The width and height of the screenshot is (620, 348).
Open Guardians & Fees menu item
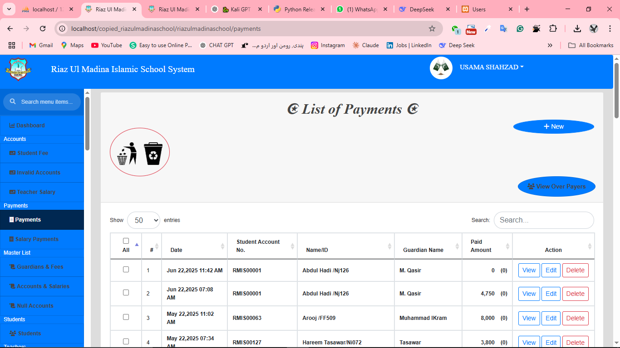tap(42, 267)
